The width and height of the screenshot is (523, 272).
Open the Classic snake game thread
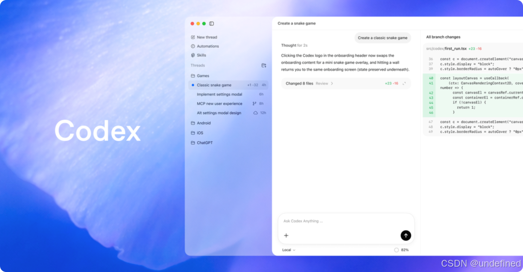pyautogui.click(x=229, y=85)
